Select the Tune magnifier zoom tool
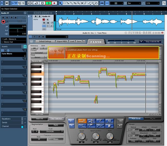This screenshot has height=146, width=167. point(109,121)
